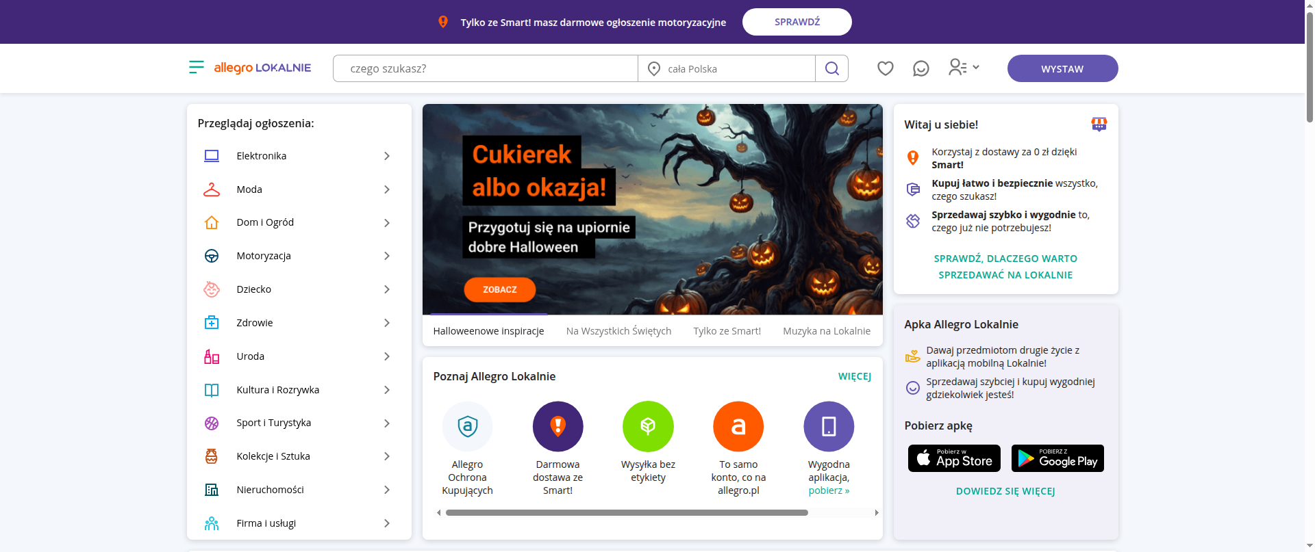This screenshot has height=552, width=1315.
Task: Open Darmowa dostawa ze Smart! icon
Action: [x=558, y=426]
